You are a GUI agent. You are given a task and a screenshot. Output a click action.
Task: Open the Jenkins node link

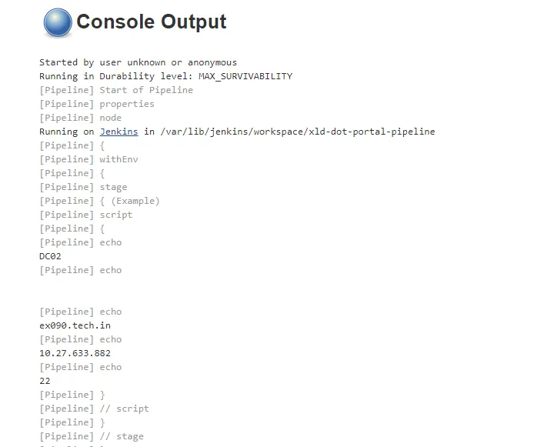(x=118, y=132)
